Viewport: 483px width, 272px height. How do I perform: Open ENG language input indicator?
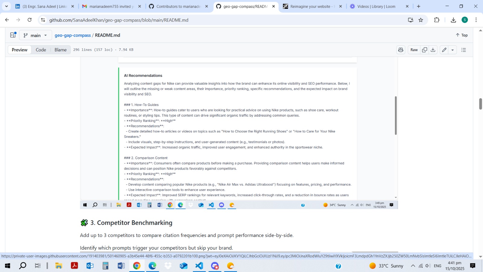coord(437,266)
